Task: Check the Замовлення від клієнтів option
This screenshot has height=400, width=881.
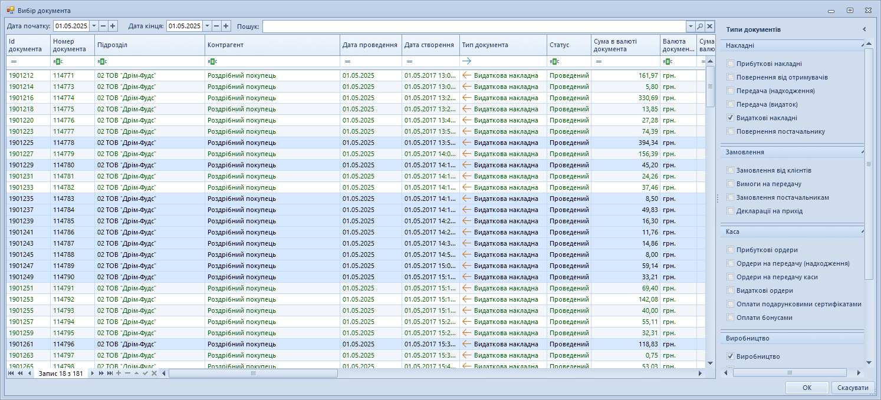Action: 731,170
